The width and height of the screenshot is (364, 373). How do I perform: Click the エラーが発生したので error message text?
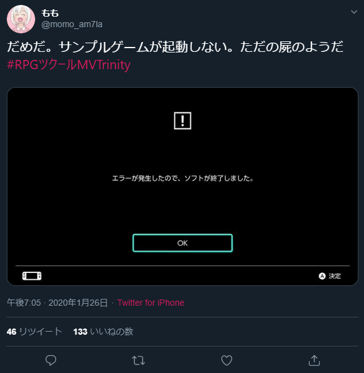145,178
